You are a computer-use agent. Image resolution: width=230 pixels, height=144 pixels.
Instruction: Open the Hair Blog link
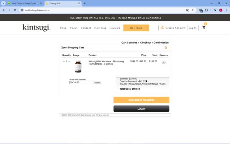click(x=100, y=28)
